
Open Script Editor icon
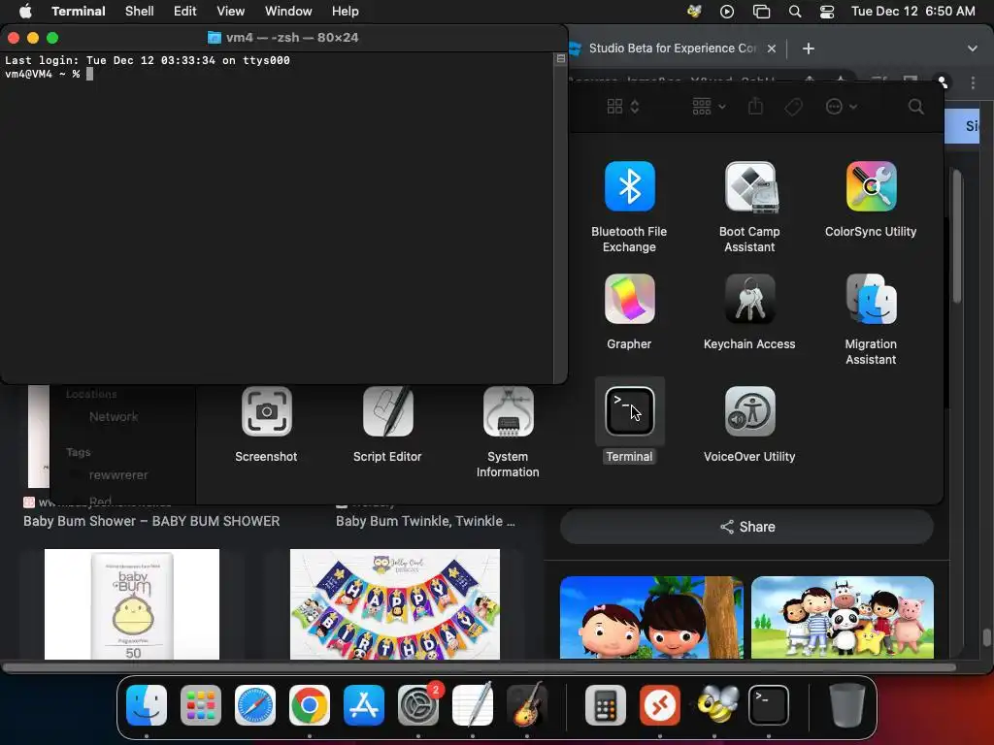(x=387, y=411)
